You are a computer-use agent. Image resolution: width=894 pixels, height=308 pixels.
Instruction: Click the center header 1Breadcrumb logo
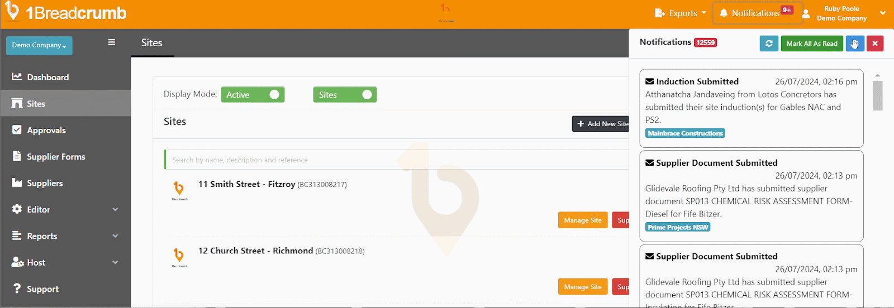pyautogui.click(x=446, y=12)
